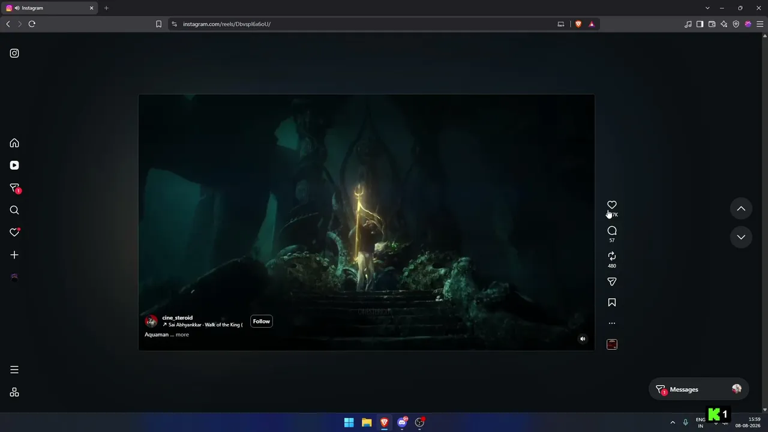Open direct messages from the sidebar
The height and width of the screenshot is (432, 768).
tap(15, 188)
